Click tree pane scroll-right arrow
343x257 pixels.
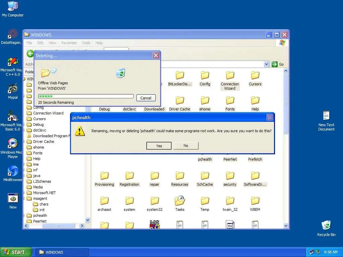82,226
